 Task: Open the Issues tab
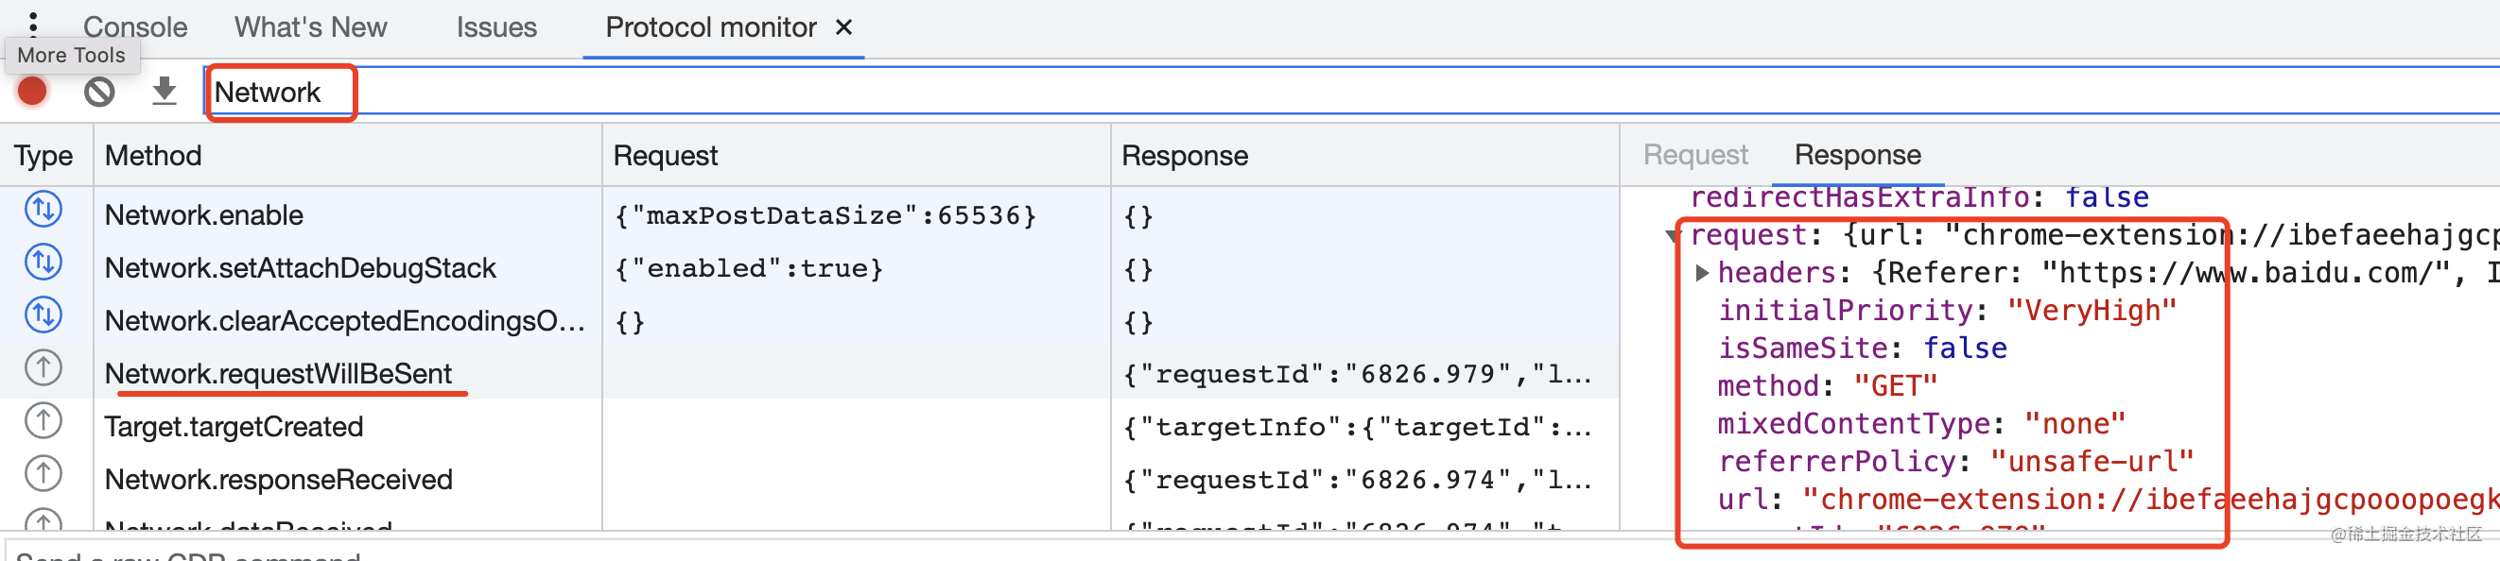pos(495,27)
